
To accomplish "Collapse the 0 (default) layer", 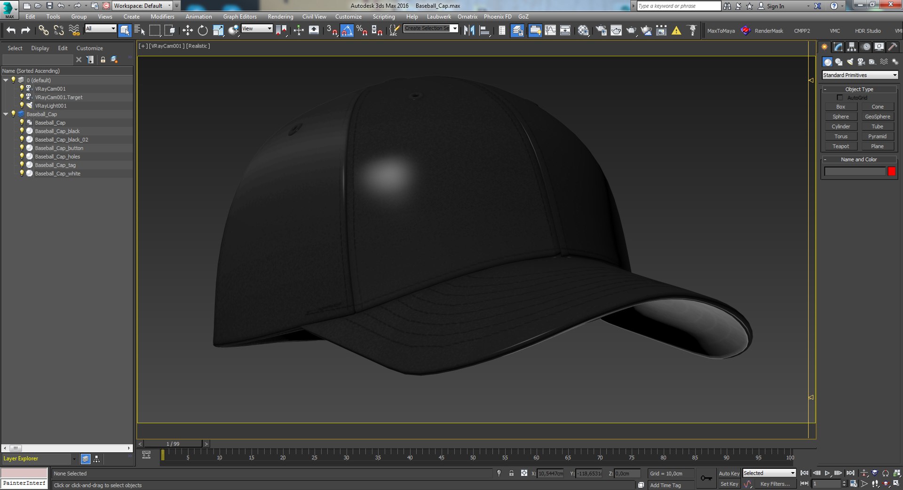I will [6, 80].
